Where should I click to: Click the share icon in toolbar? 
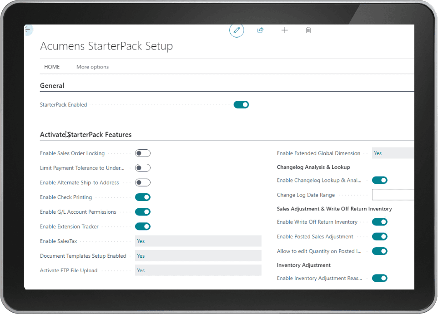click(x=260, y=30)
